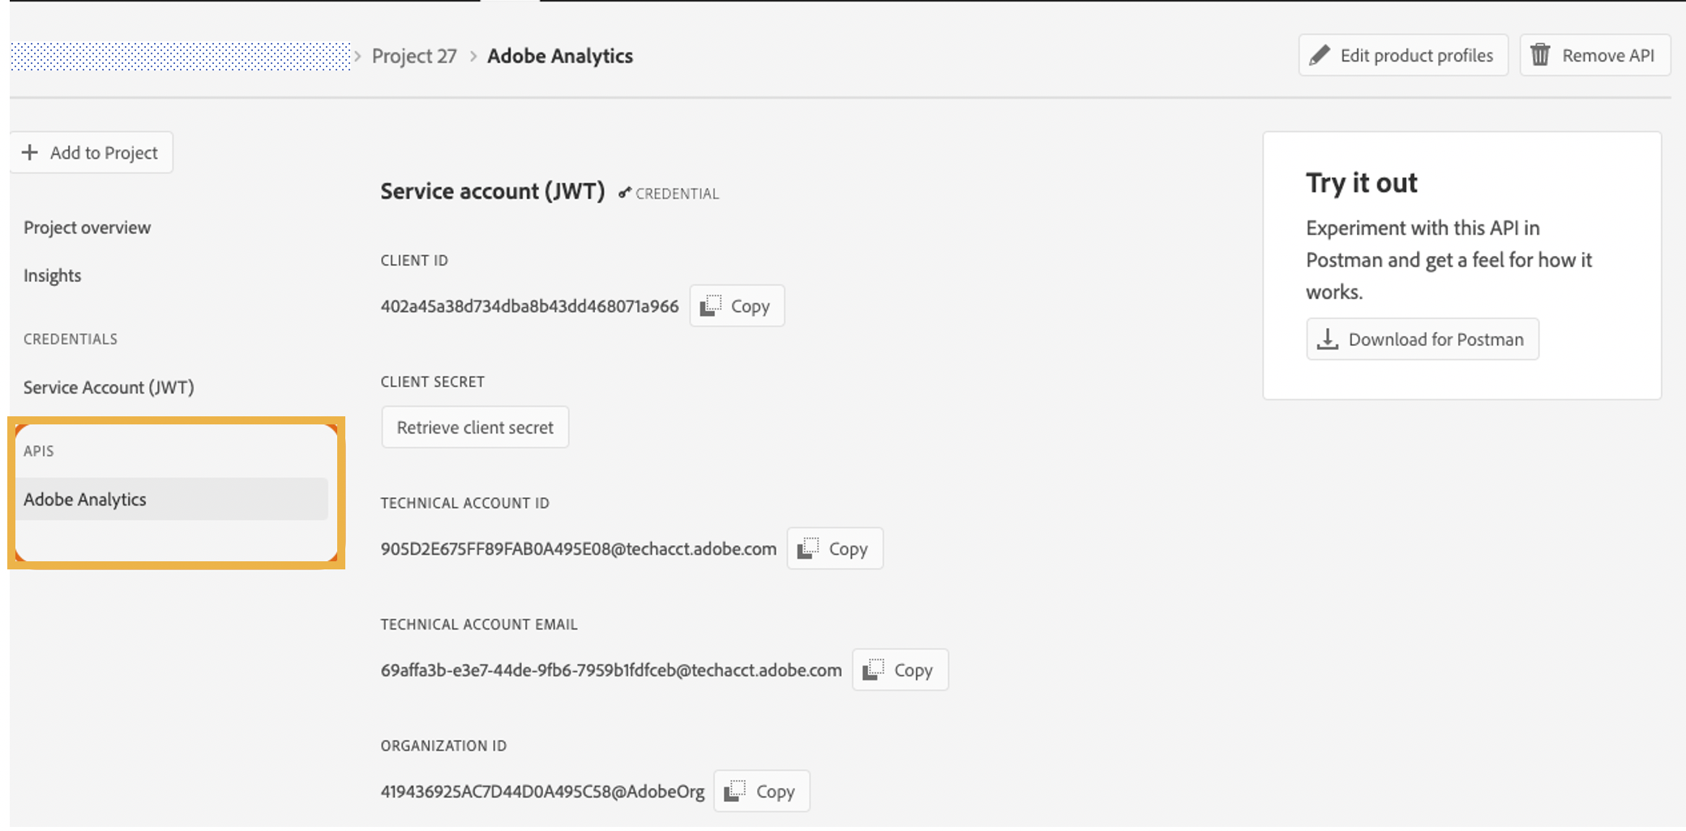
Task: Click the Add to Project button
Action: (x=92, y=152)
